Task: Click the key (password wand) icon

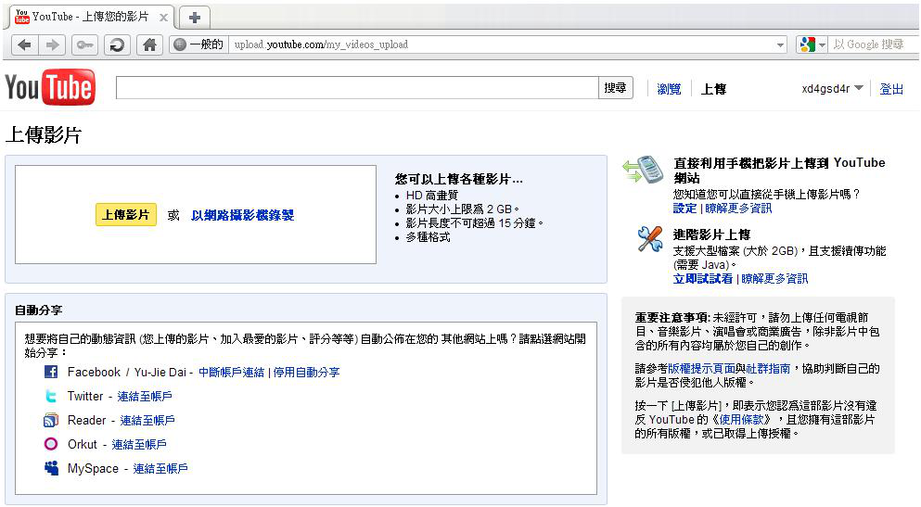Action: tap(85, 44)
